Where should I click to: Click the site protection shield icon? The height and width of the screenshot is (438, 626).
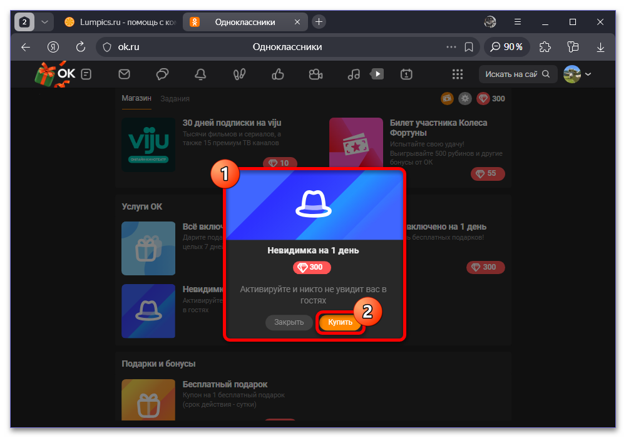tap(107, 47)
